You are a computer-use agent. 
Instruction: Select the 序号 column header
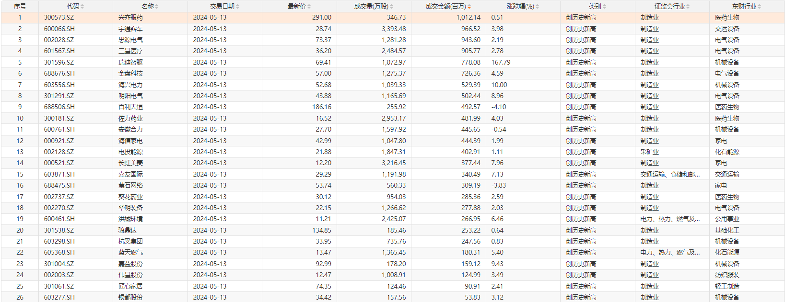pyautogui.click(x=20, y=6)
